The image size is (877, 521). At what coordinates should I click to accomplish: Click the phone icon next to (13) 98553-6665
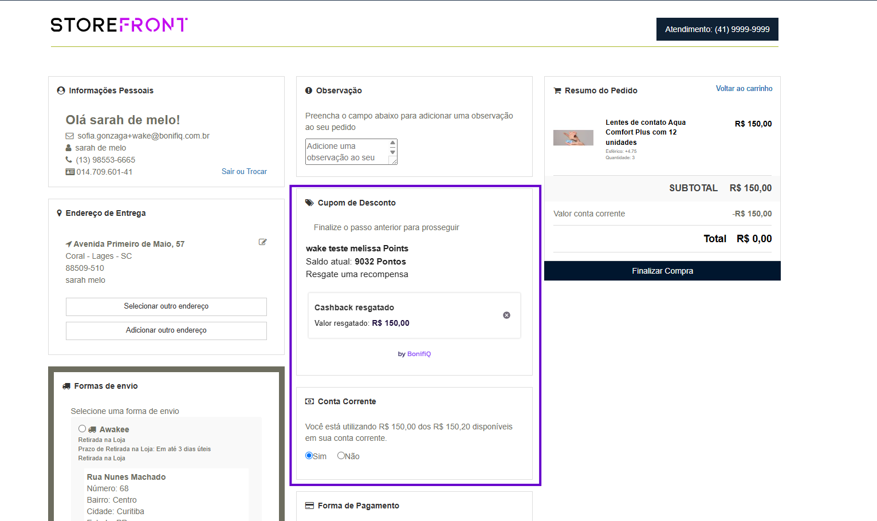[x=69, y=159]
